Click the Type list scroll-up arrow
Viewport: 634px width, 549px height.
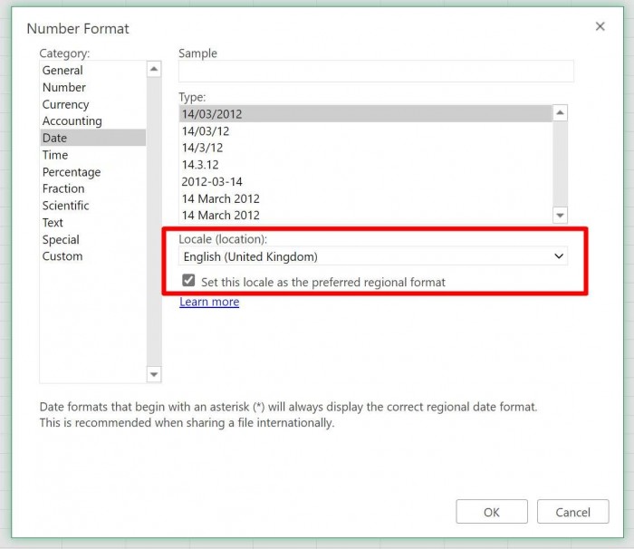click(x=560, y=113)
